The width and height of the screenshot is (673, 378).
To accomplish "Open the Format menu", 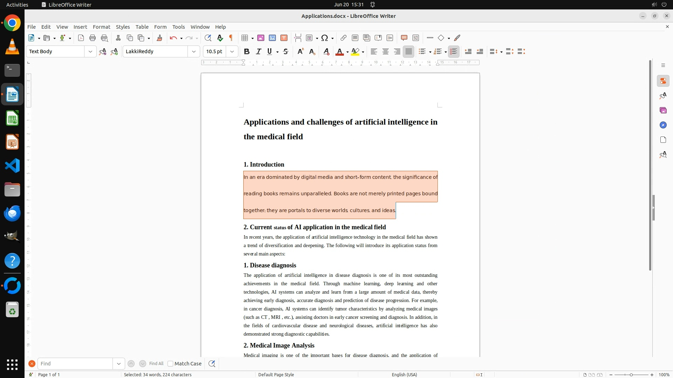I will pyautogui.click(x=101, y=27).
